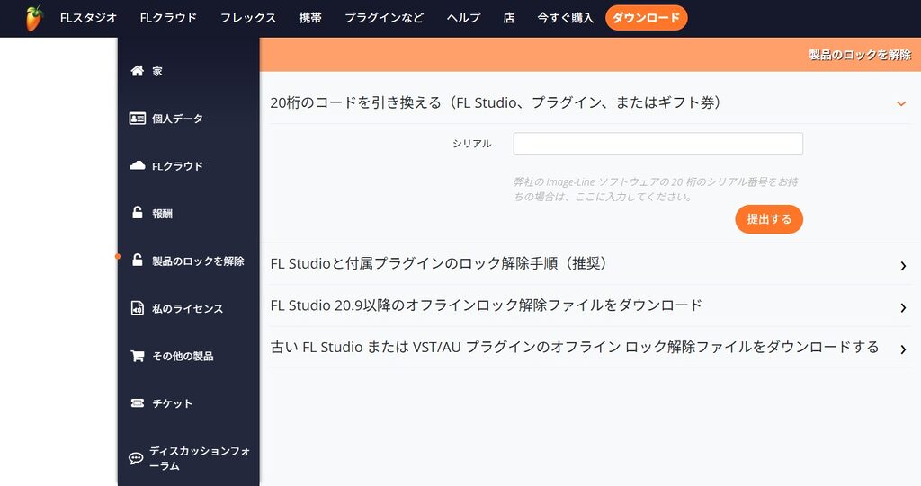Open 個人データ sidebar link

177,119
